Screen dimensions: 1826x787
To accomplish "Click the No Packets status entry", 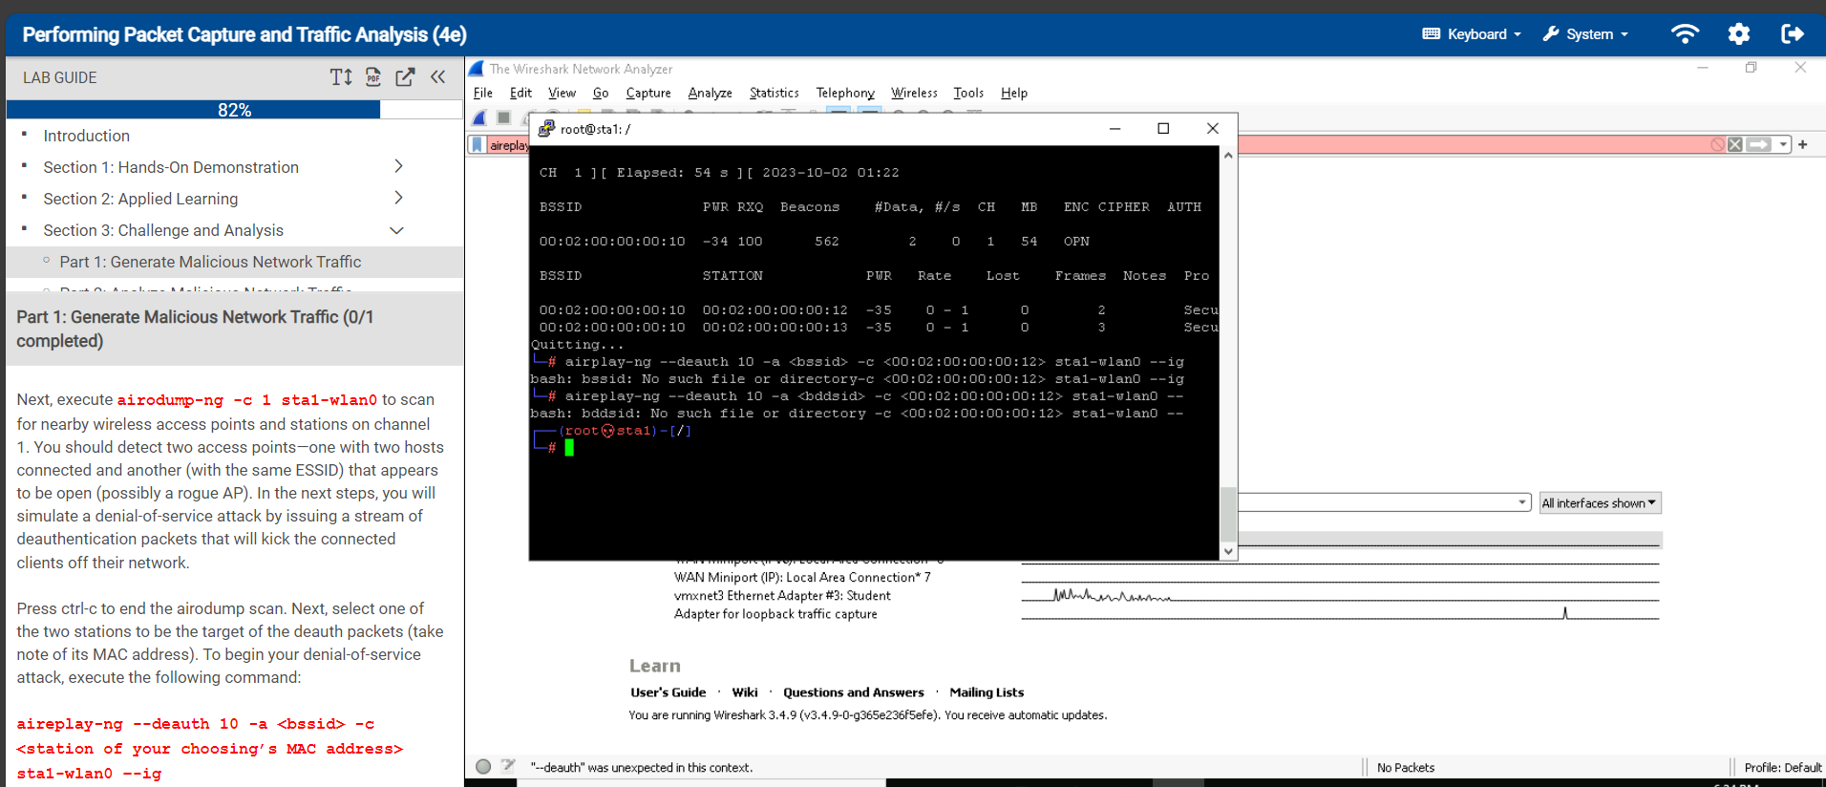I will coord(1406,767).
